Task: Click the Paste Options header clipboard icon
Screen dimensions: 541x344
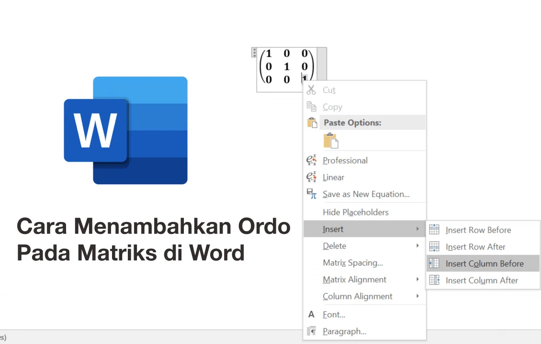Action: click(x=312, y=122)
